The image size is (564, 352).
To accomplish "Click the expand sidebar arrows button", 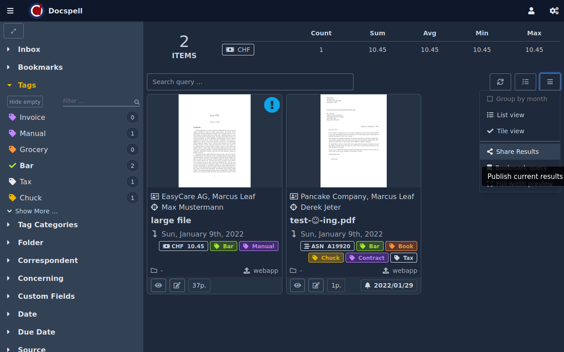I will [x=14, y=31].
